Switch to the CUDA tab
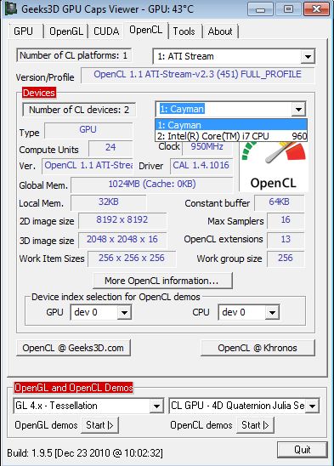The width and height of the screenshot is (334, 466). click(106, 31)
